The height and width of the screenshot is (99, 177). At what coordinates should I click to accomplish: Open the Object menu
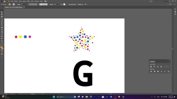[16, 1]
